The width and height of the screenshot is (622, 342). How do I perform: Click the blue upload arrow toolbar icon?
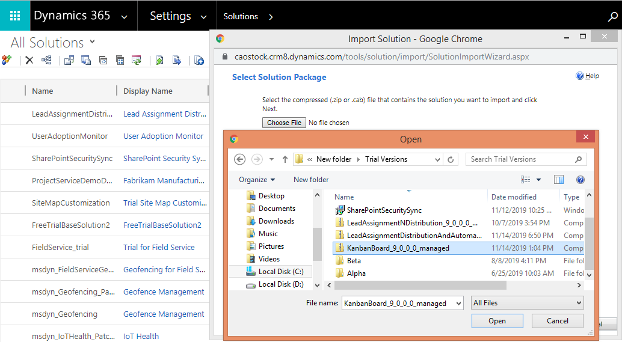tap(199, 60)
